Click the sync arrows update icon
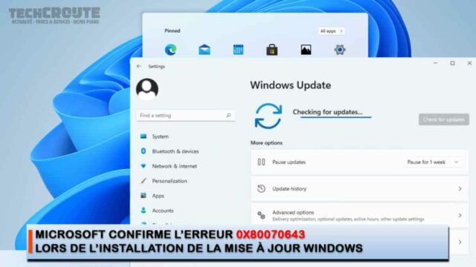 coord(268,116)
